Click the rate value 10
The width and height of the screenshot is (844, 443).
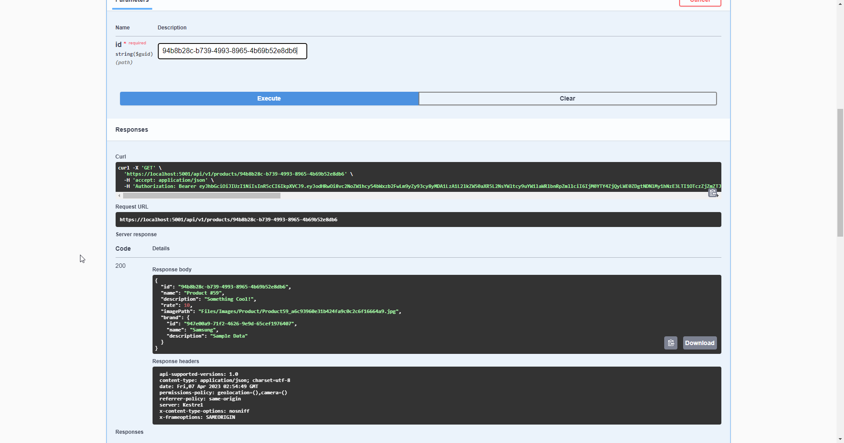tap(186, 305)
